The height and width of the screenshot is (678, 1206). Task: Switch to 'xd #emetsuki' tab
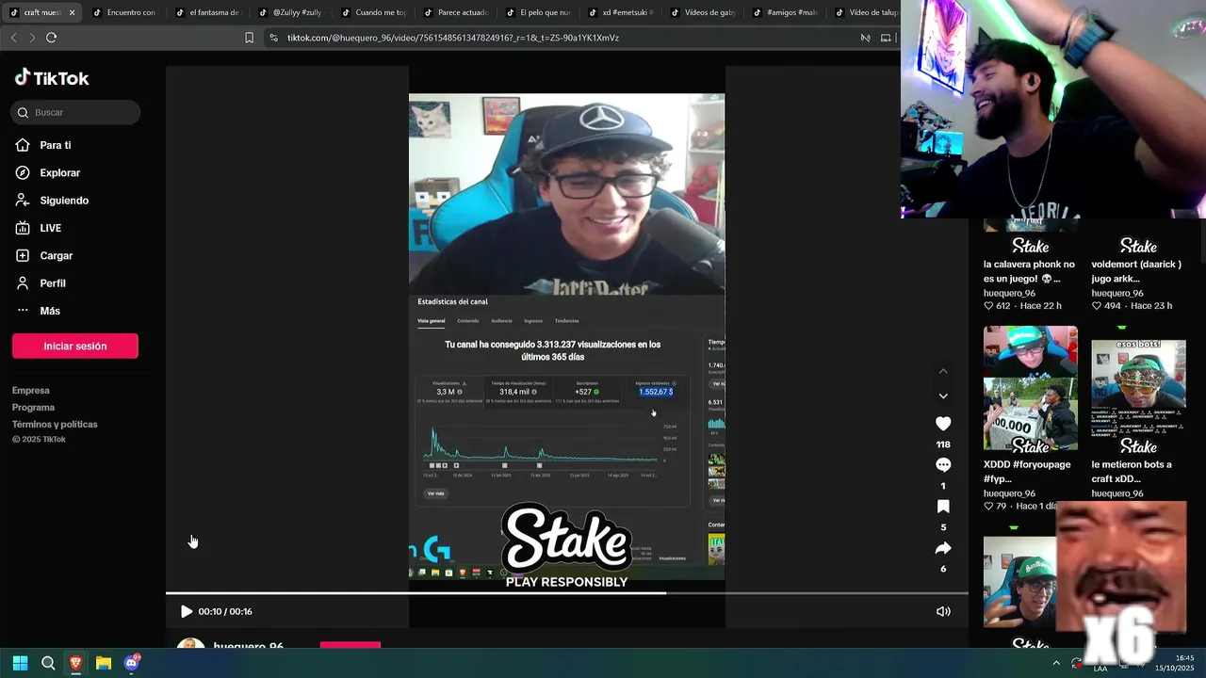(x=620, y=12)
